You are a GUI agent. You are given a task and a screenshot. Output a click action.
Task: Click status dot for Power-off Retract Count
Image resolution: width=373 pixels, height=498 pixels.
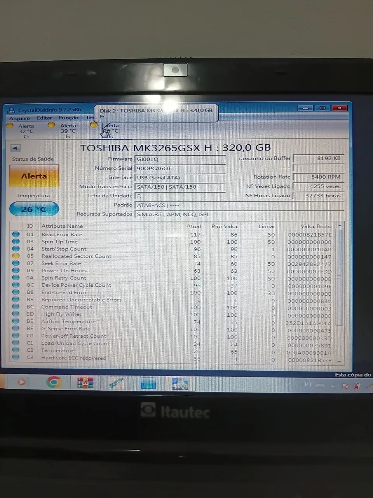[x=16, y=336]
